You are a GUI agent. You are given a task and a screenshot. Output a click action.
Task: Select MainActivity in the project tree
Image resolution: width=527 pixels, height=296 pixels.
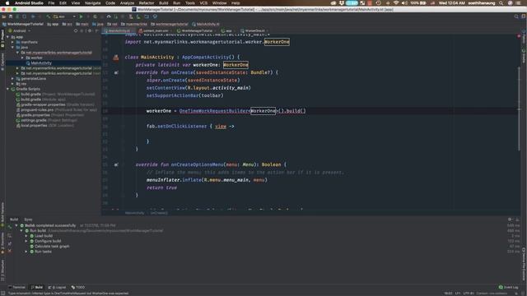[x=41, y=63]
